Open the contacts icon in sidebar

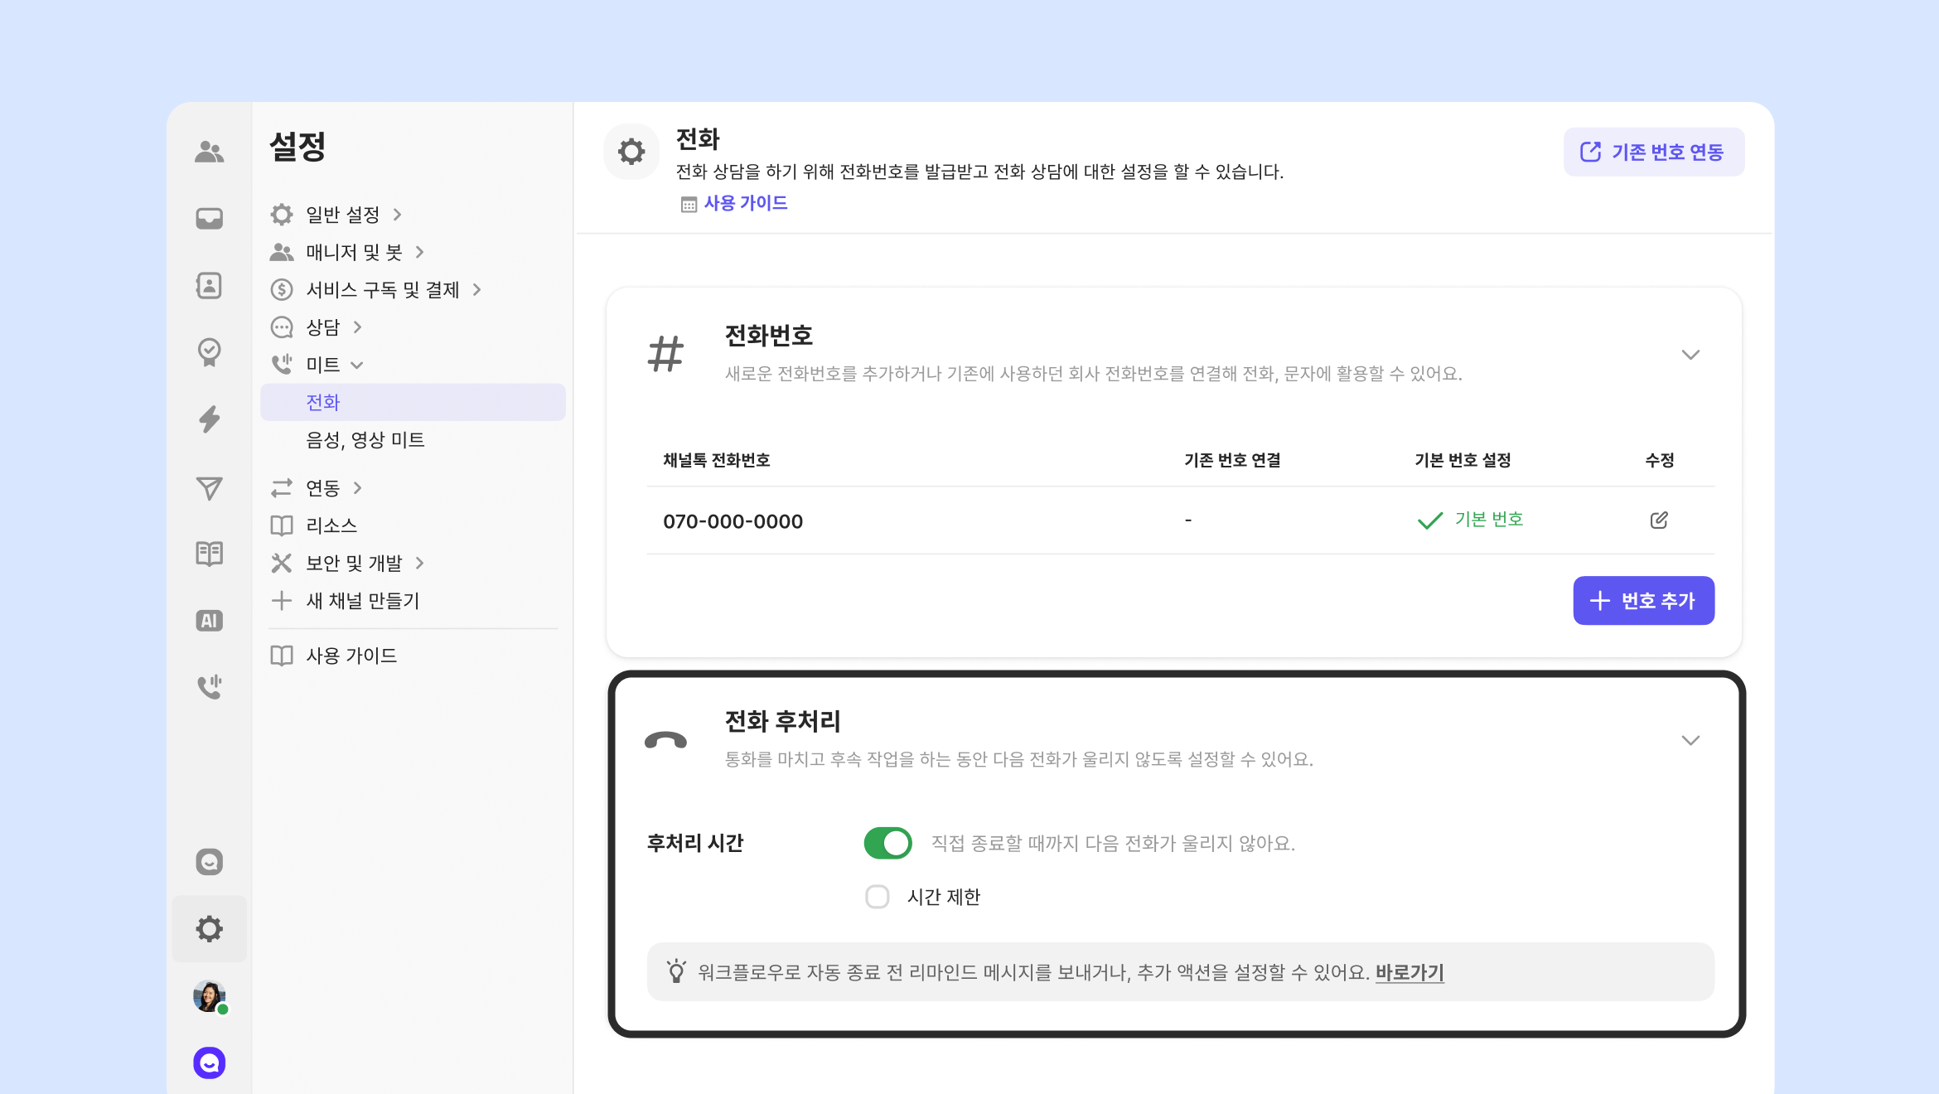pyautogui.click(x=209, y=285)
